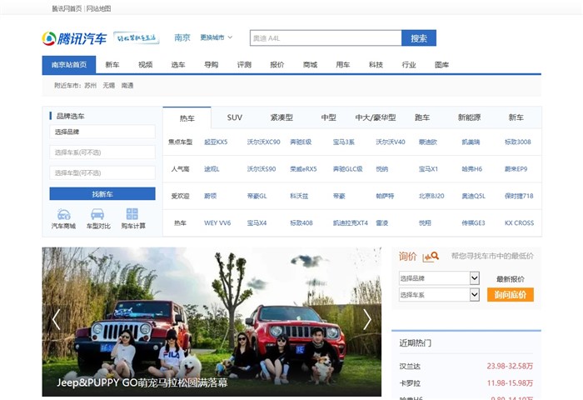Open the 哈弗H6 model link
The width and height of the screenshot is (583, 400).
472,169
